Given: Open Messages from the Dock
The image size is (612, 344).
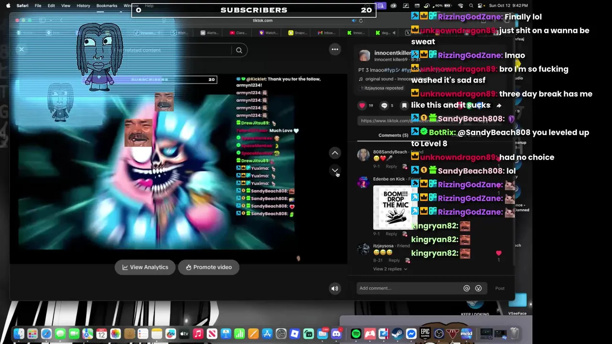Looking at the screenshot, I should coord(60,334).
